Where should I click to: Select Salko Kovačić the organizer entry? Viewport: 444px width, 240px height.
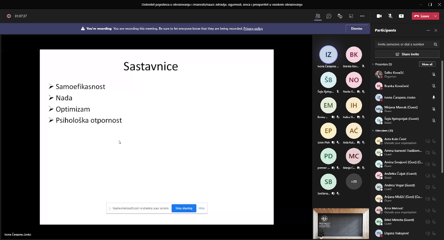[394, 74]
